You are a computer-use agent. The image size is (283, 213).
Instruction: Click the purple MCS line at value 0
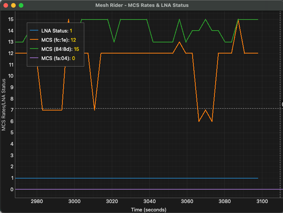153,189
